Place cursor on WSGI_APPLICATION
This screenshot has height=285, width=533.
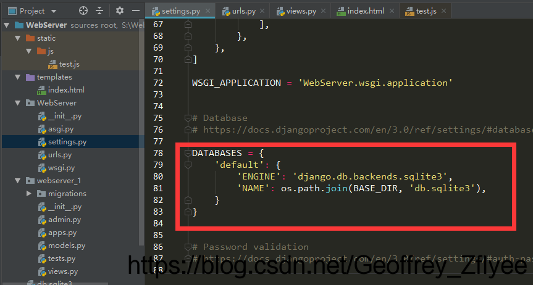pos(237,83)
